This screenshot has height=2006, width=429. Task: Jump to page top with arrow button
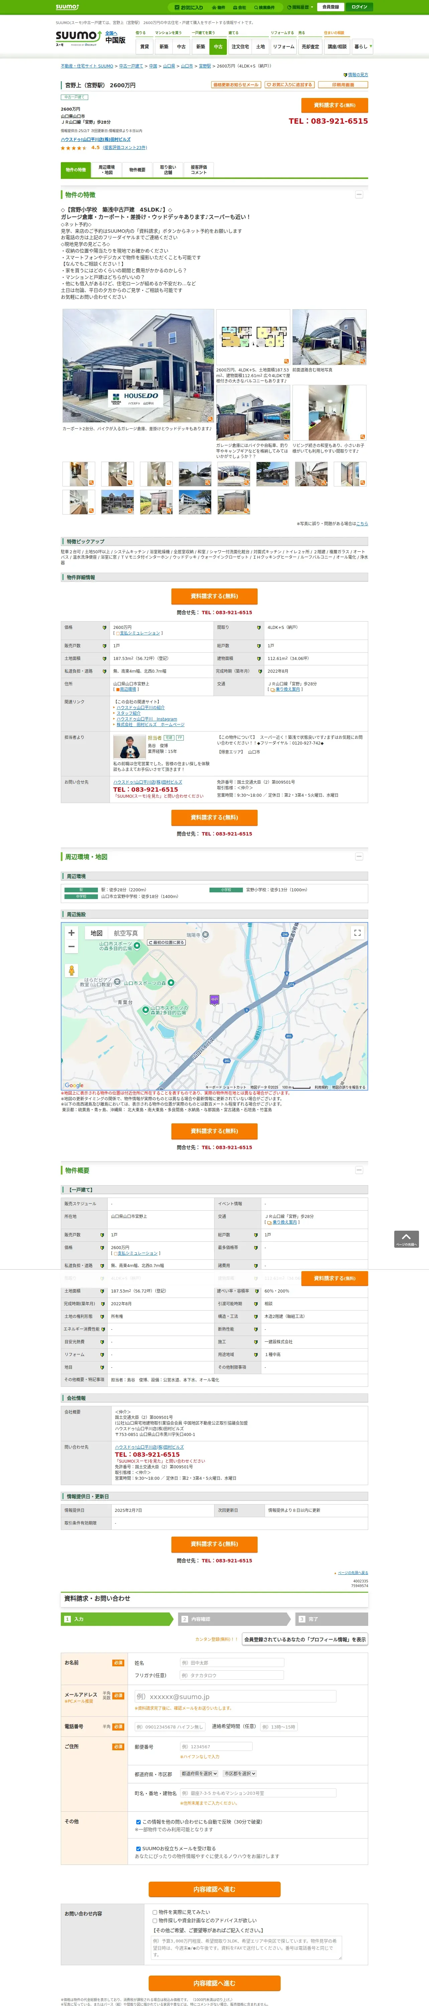click(406, 1239)
